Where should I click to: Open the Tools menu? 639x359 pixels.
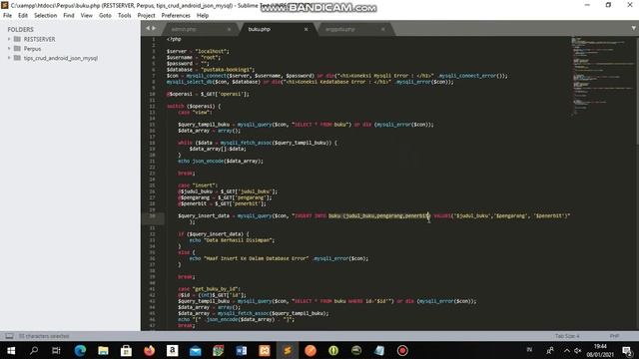[x=124, y=16]
